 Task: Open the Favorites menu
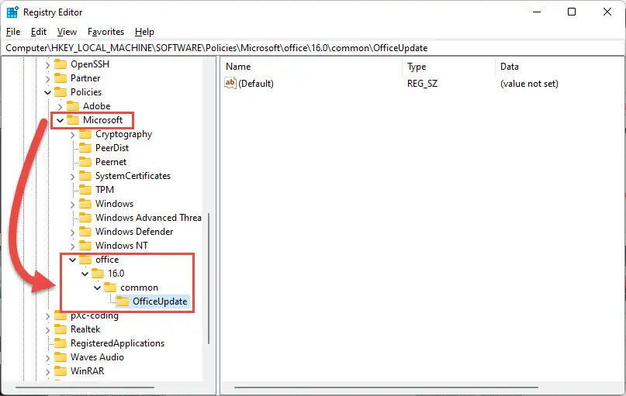click(105, 32)
